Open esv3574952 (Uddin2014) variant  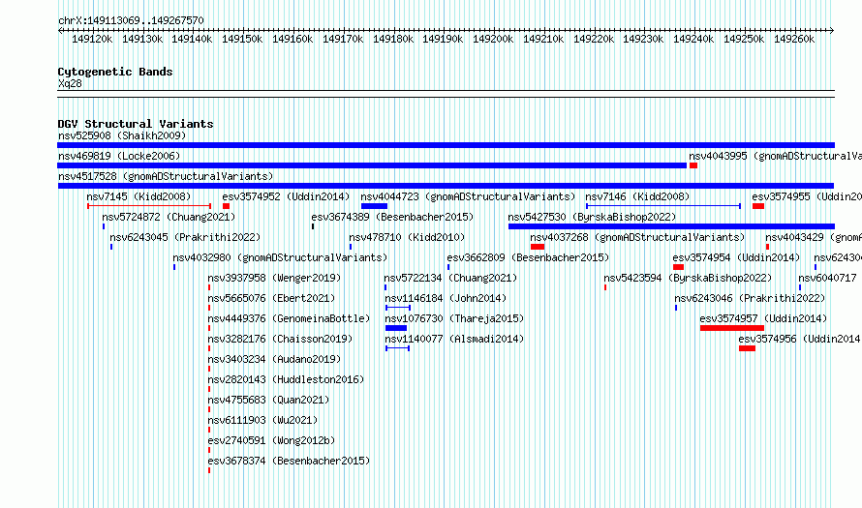286,196
